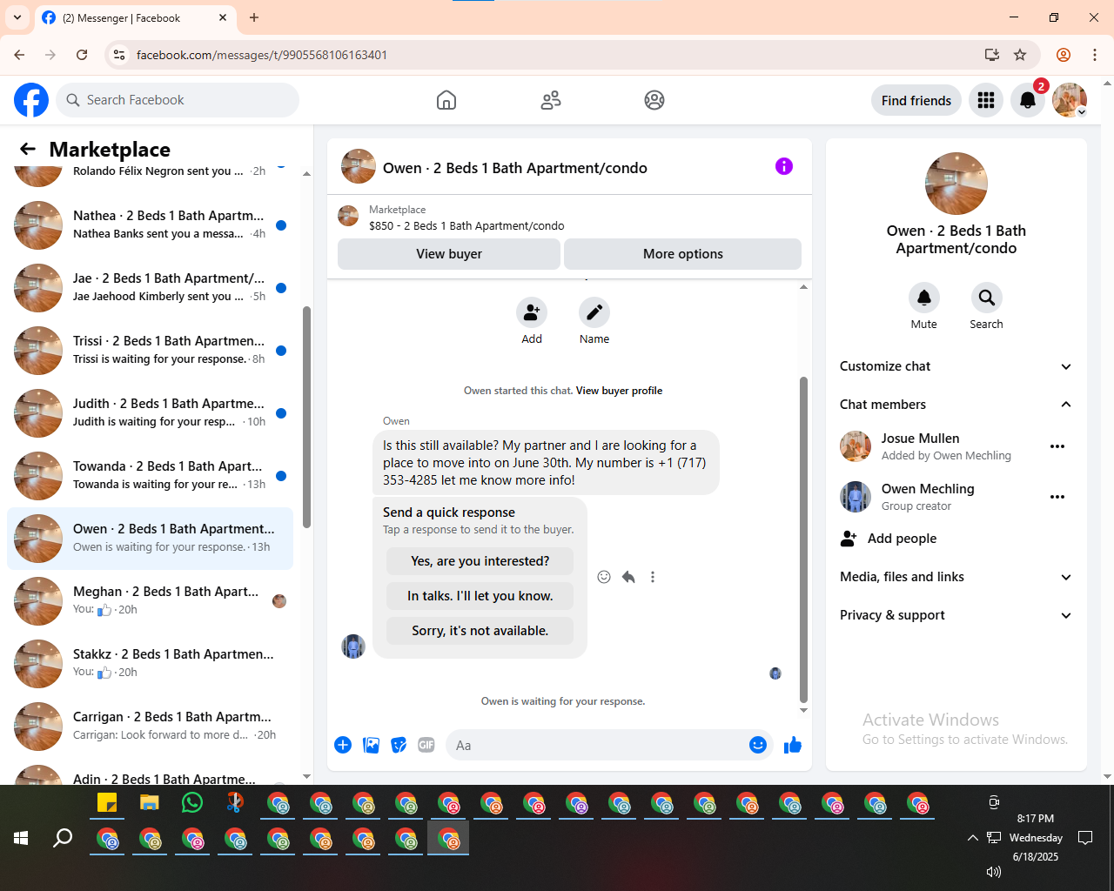The width and height of the screenshot is (1114, 891).
Task: Open the Friends icon in top navigation
Action: click(x=551, y=100)
